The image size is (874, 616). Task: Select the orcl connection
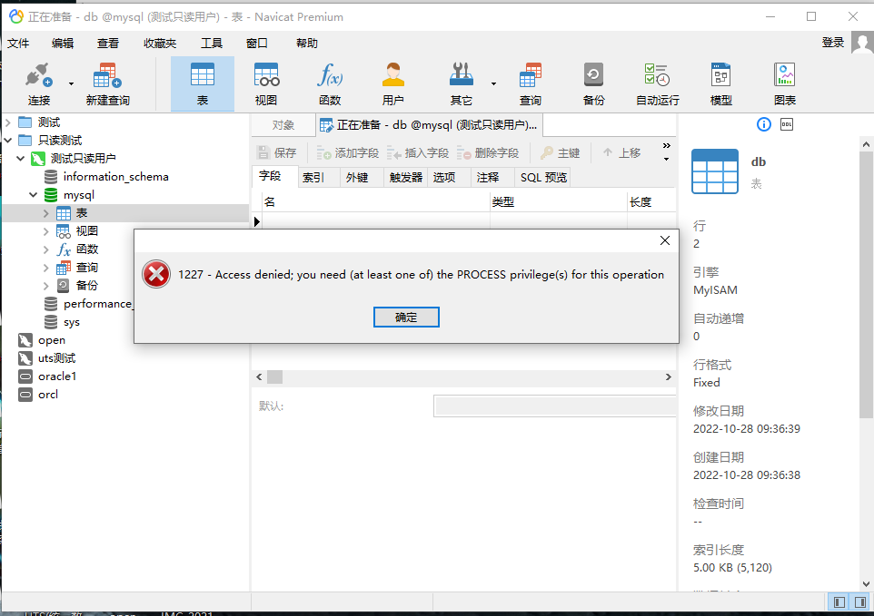click(48, 395)
